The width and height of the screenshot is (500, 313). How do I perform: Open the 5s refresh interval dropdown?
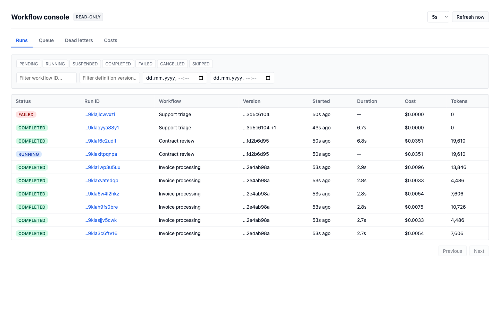point(438,17)
